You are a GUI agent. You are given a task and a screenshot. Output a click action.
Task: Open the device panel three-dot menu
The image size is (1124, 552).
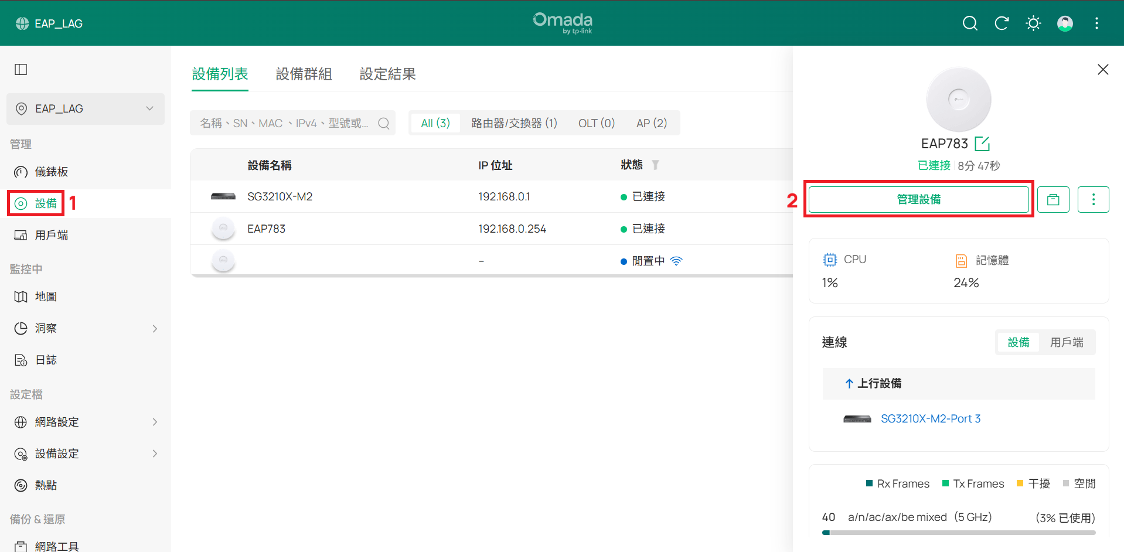[x=1094, y=199]
